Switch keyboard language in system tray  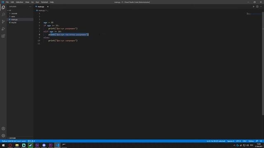252,145
